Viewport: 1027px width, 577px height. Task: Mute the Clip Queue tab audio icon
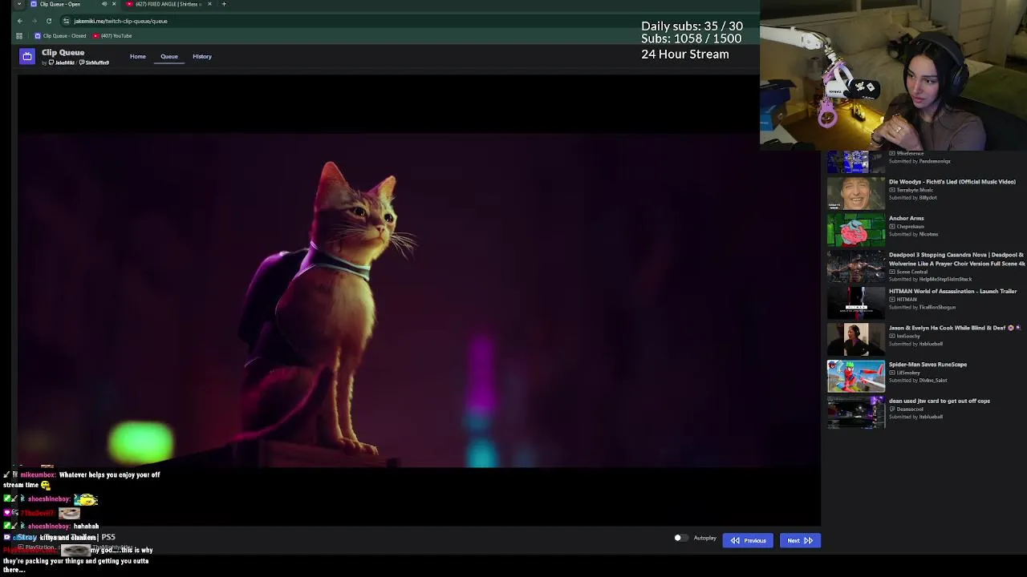tap(104, 4)
